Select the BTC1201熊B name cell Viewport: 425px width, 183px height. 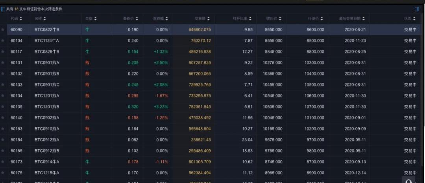point(46,107)
